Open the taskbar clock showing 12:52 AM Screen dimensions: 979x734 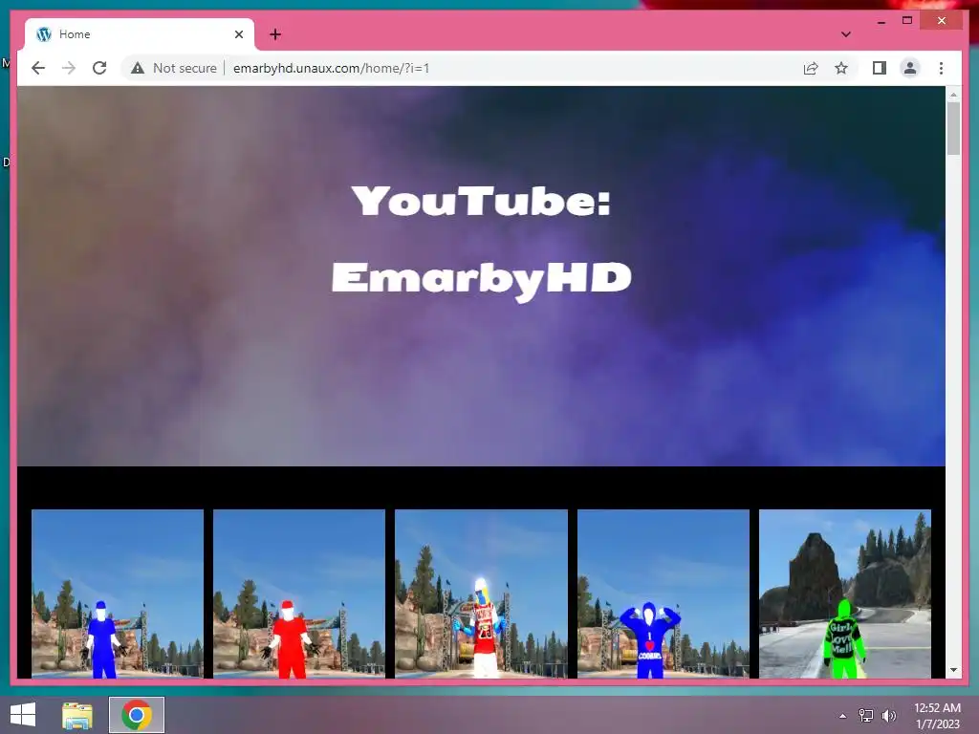click(x=937, y=716)
